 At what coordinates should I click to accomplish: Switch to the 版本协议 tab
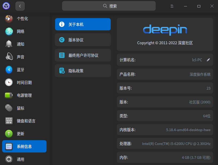pyautogui.click(x=83, y=40)
